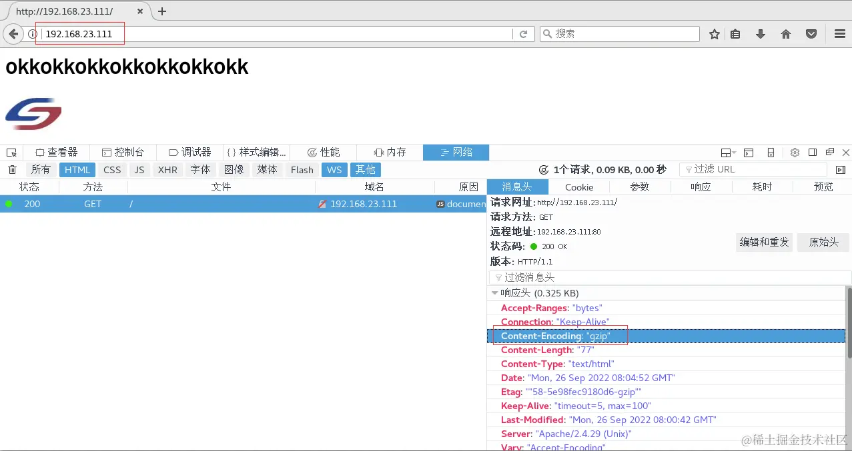Toggle the 媒体 filter
852x451 pixels.
click(267, 170)
